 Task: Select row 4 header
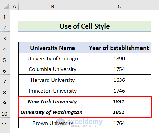pyautogui.click(x=5, y=48)
